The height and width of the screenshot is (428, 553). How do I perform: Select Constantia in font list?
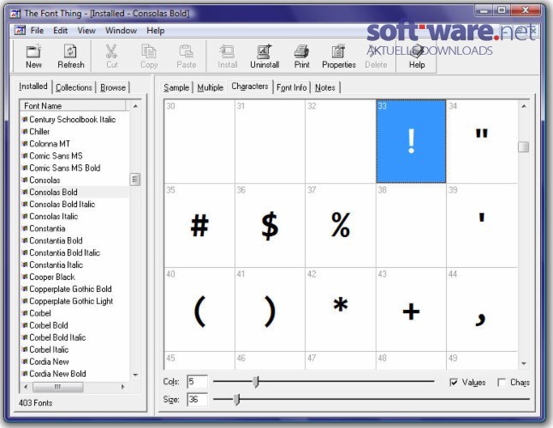47,229
